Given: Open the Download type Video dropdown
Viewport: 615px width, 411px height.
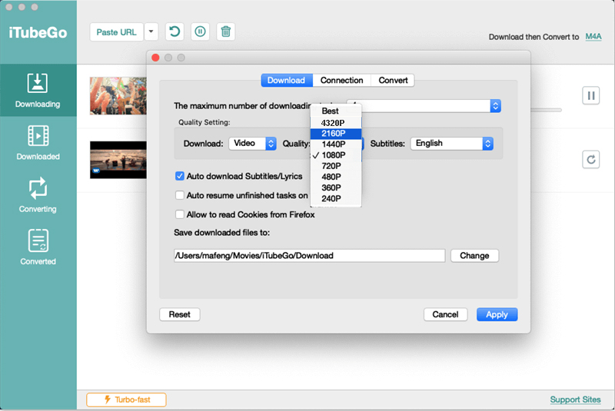Looking at the screenshot, I should click(x=253, y=144).
